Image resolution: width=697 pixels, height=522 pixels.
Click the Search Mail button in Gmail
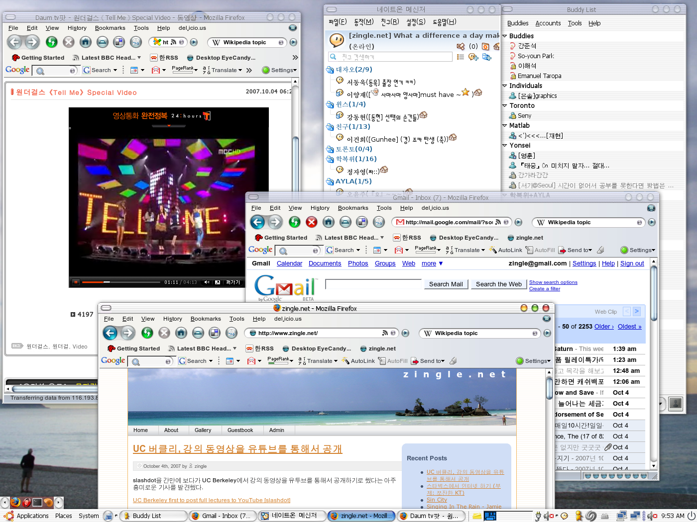[x=446, y=284]
